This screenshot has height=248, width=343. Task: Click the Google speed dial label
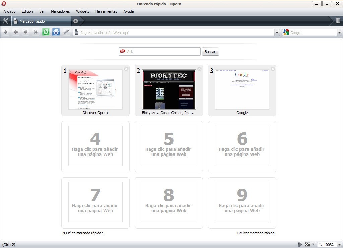click(242, 113)
